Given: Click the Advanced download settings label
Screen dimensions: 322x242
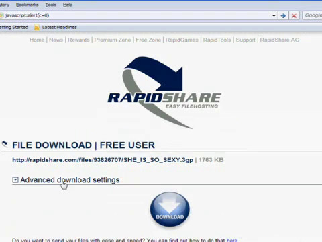Looking at the screenshot, I should pyautogui.click(x=70, y=180).
